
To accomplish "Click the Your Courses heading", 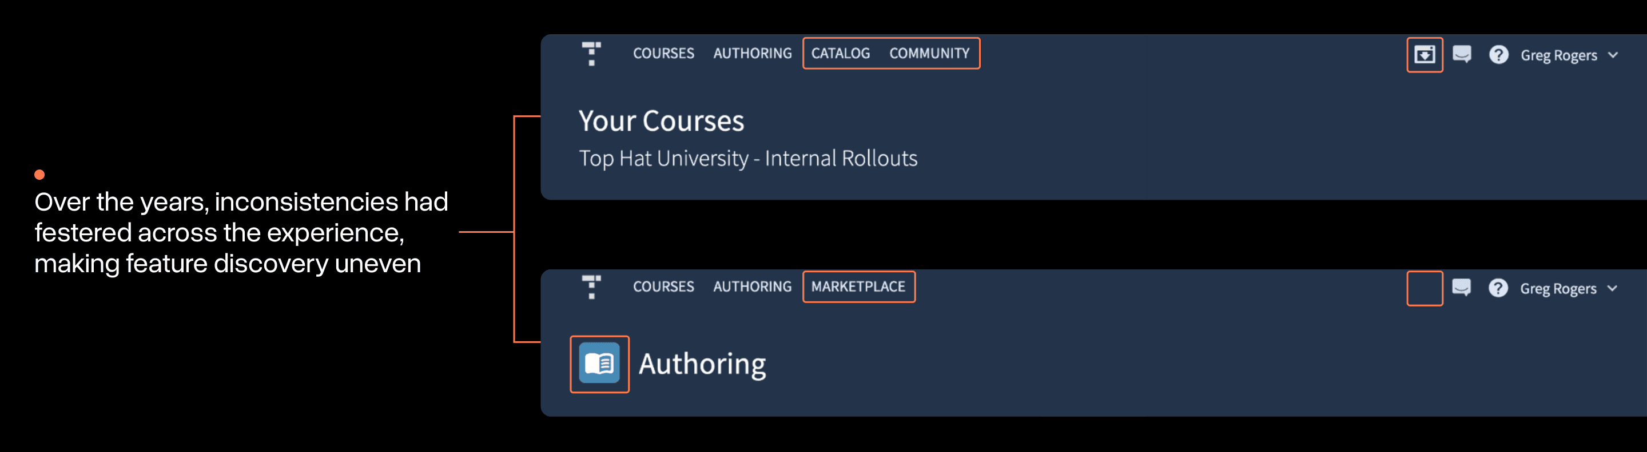I will tap(662, 122).
